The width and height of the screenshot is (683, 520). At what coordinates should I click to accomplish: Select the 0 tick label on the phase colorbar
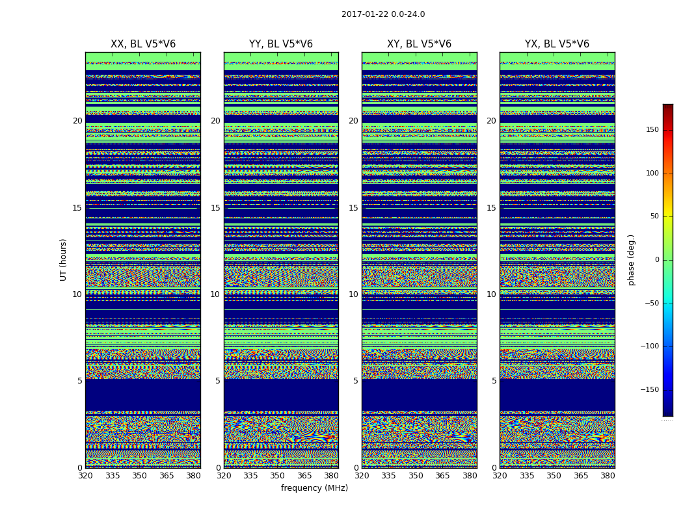657,260
